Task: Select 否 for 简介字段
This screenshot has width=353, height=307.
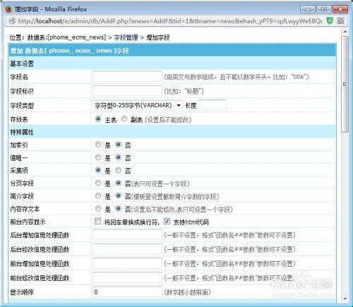Action: pyautogui.click(x=119, y=195)
